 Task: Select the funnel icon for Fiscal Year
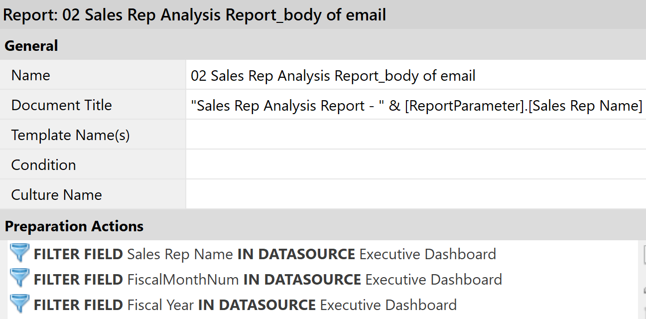tap(19, 304)
